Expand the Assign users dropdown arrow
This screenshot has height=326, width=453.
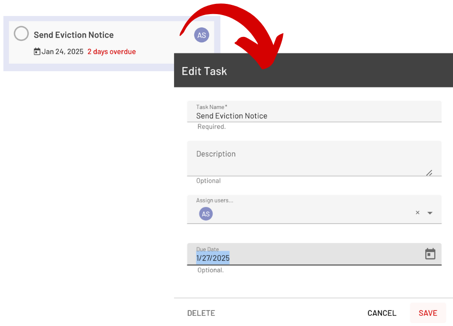point(430,213)
